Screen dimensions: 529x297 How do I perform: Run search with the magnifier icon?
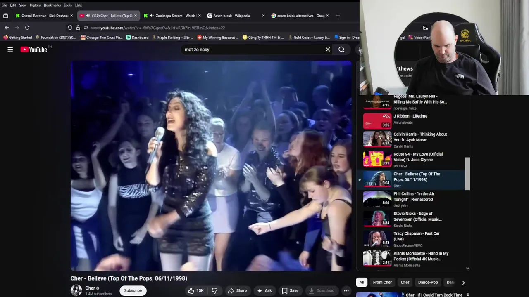(x=341, y=49)
